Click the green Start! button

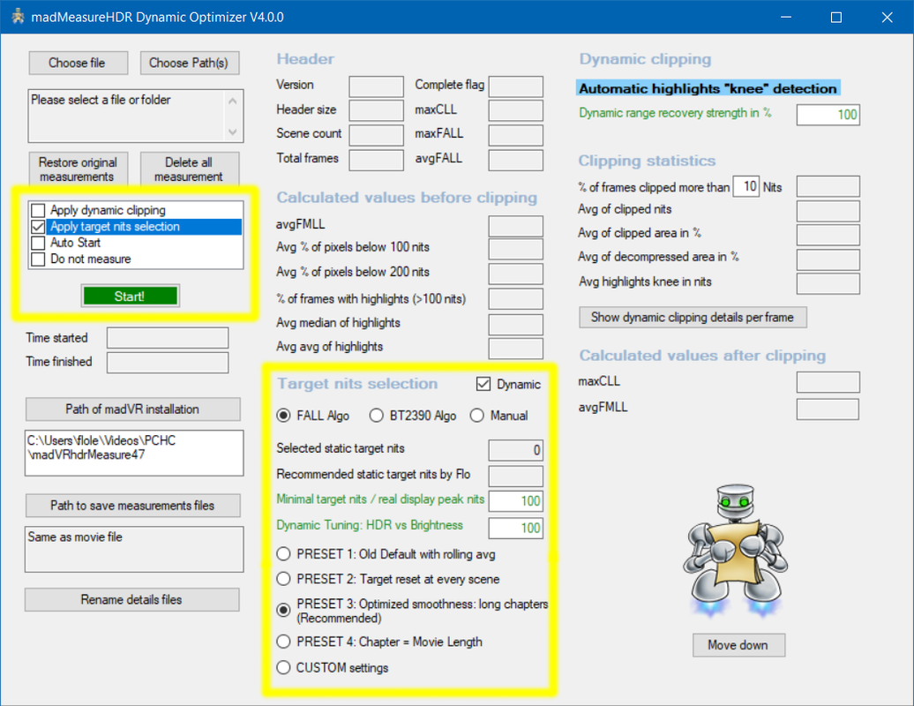point(130,297)
